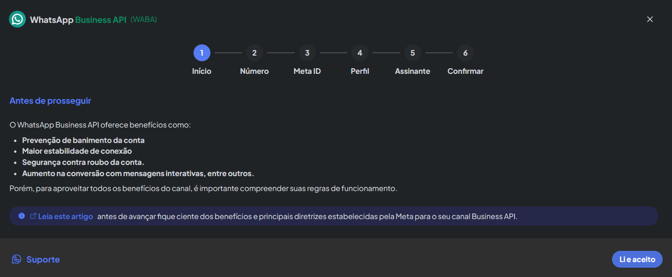
Task: Go to the step 4 circle
Action: click(x=360, y=53)
